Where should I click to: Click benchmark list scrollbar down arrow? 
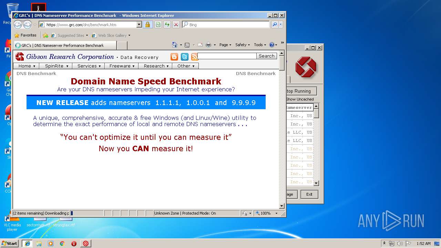316,184
